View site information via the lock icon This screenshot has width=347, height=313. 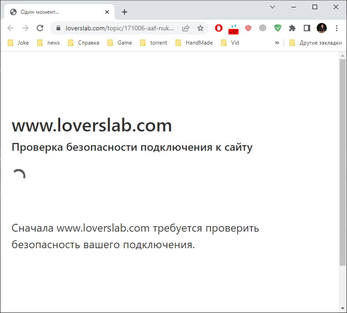(x=58, y=28)
